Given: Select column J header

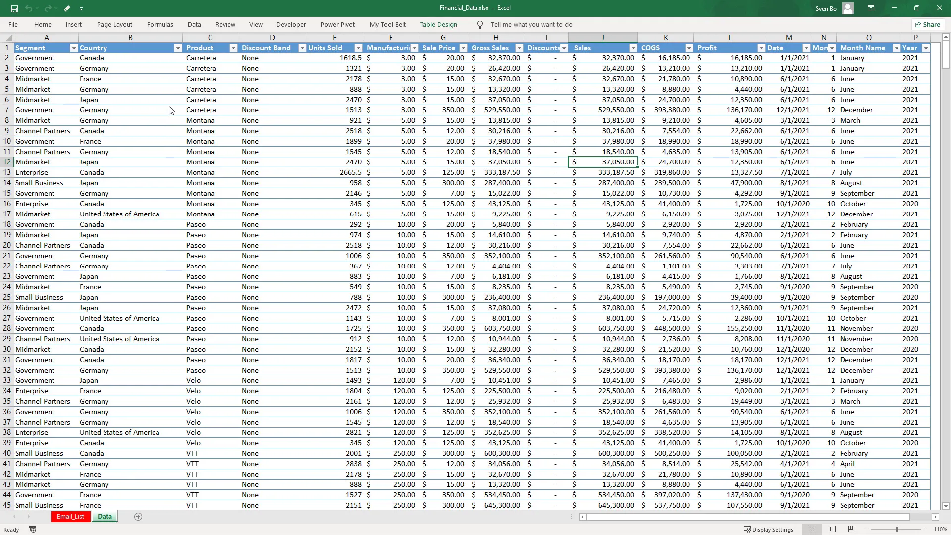Looking at the screenshot, I should 603,38.
